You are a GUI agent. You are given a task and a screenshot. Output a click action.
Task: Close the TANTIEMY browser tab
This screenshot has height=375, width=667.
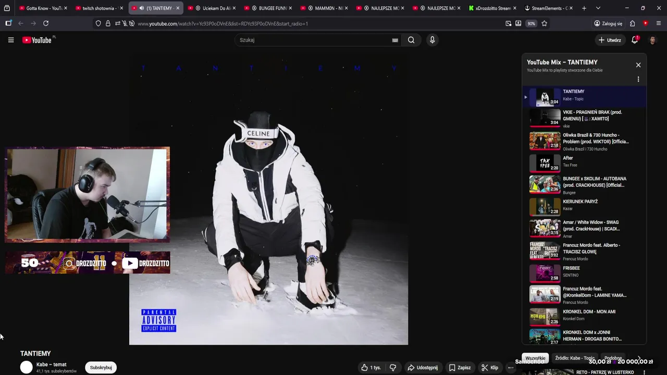[178, 8]
